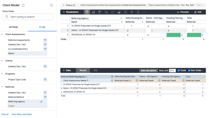Open the Results tab

point(83,70)
